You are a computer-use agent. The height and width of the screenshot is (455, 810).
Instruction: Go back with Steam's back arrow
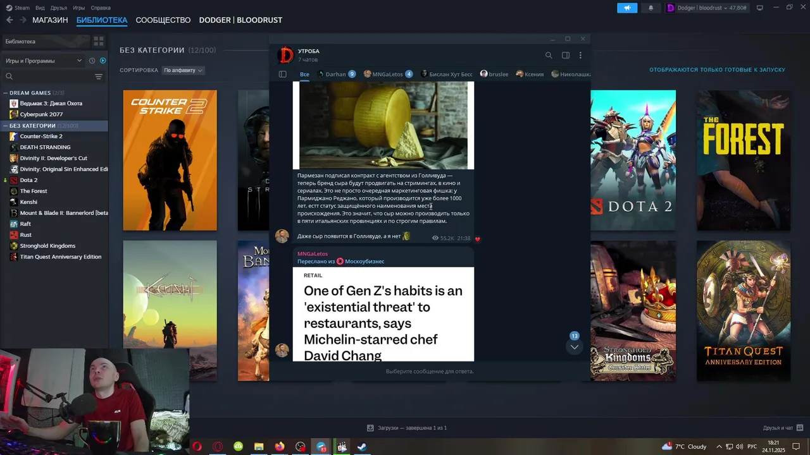[x=9, y=20]
